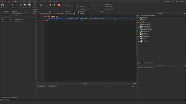Open the Find All / Replace All tab
This screenshot has height=104, width=186.
148,63
